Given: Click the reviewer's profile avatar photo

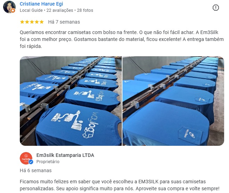Looking at the screenshot, I should pos(9,7).
